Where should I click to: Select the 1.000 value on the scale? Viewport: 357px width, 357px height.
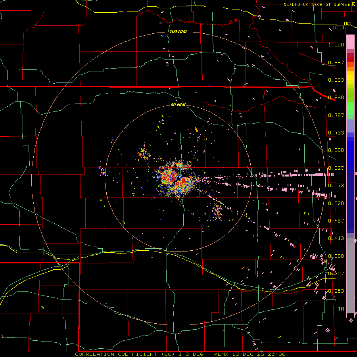tap(336, 44)
